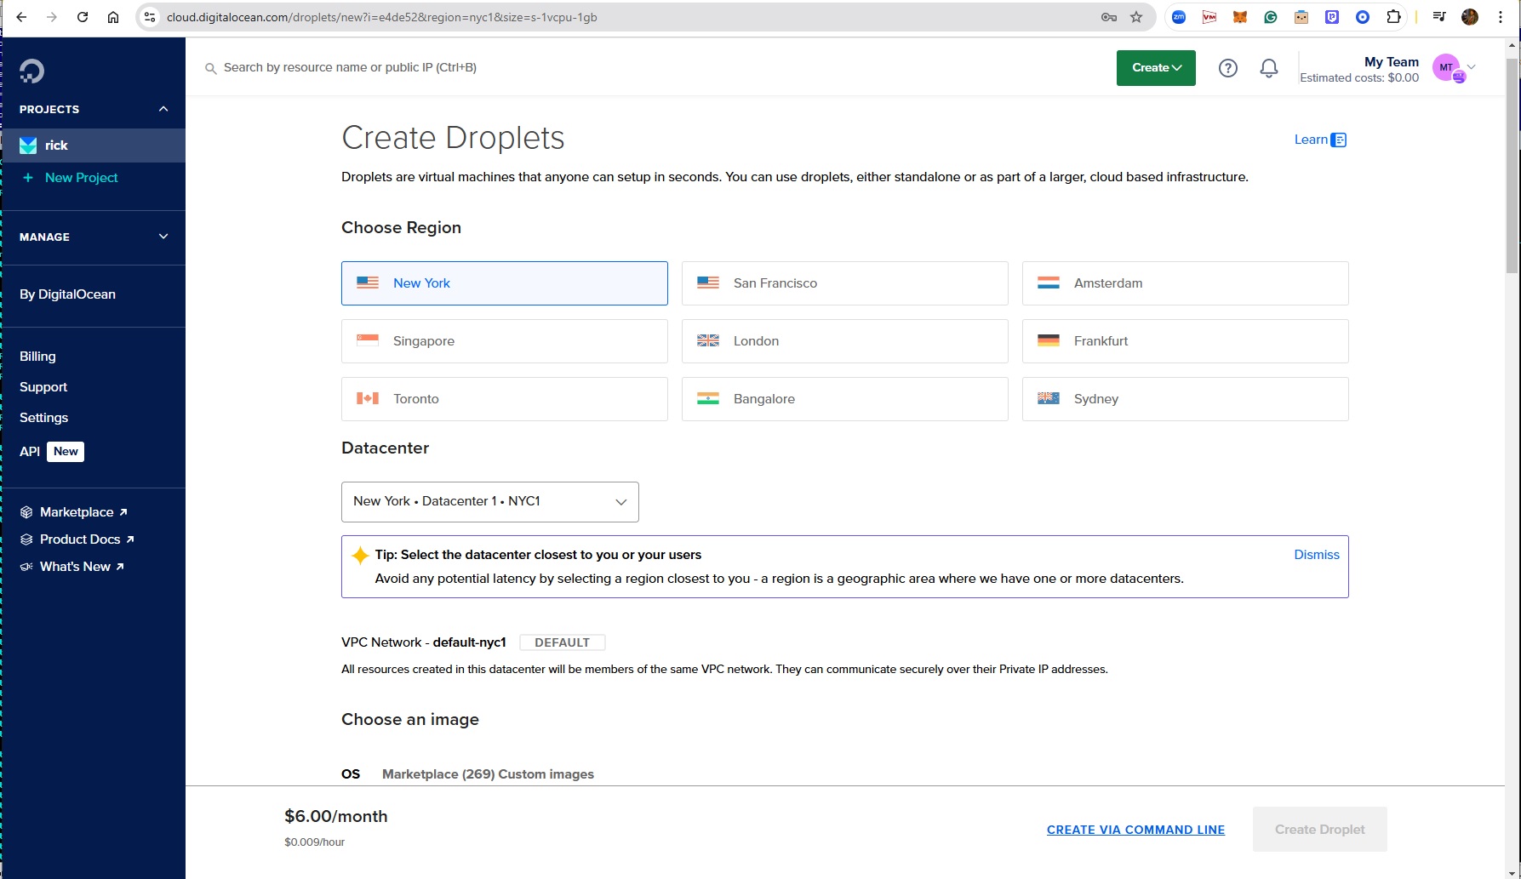
Task: Select the Frankfurt region
Action: click(x=1186, y=341)
